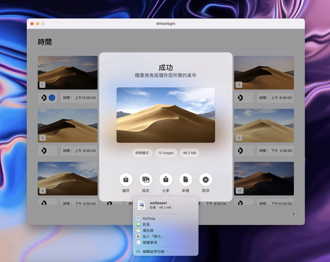Toggle blue primary circle for image 1
Viewport: 330px width, 262px height.
[x=52, y=98]
